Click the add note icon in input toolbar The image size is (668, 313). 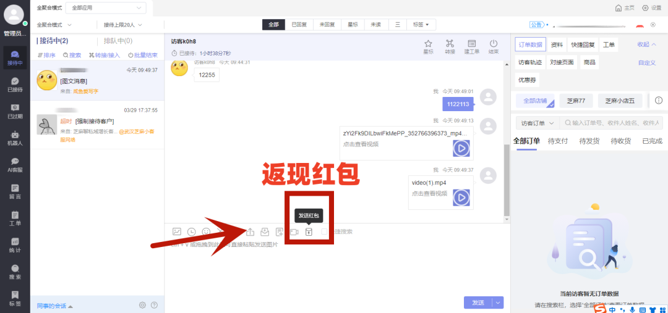(280, 232)
